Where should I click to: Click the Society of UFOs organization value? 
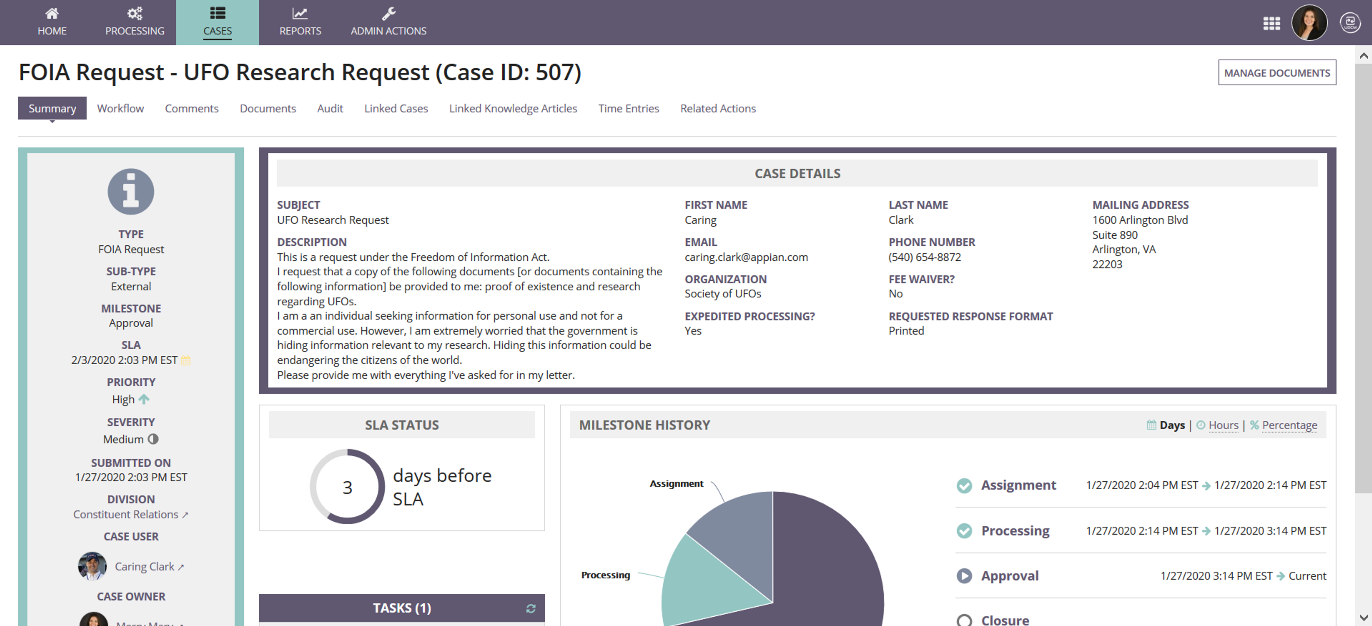tap(723, 293)
